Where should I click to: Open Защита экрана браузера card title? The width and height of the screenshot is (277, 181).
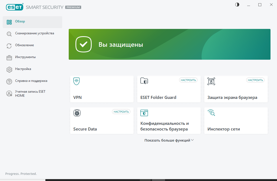(x=232, y=98)
